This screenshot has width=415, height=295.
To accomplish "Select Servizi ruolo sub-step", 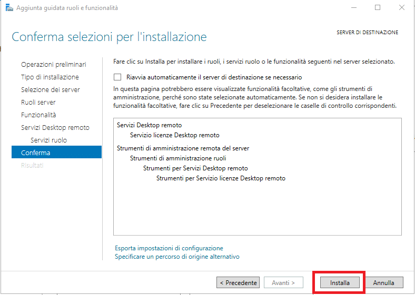I will [x=48, y=140].
